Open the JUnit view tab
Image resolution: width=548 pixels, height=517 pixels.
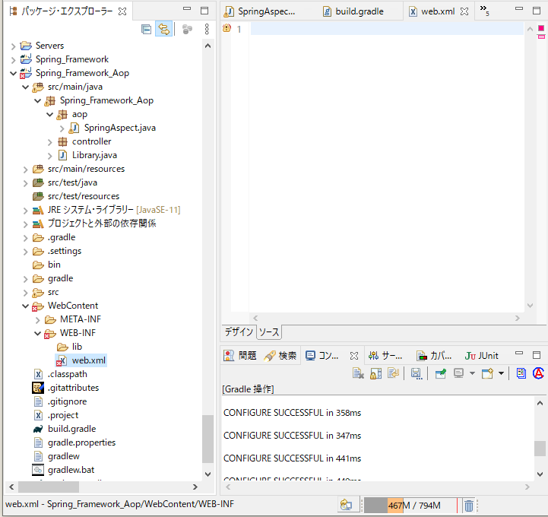(482, 356)
